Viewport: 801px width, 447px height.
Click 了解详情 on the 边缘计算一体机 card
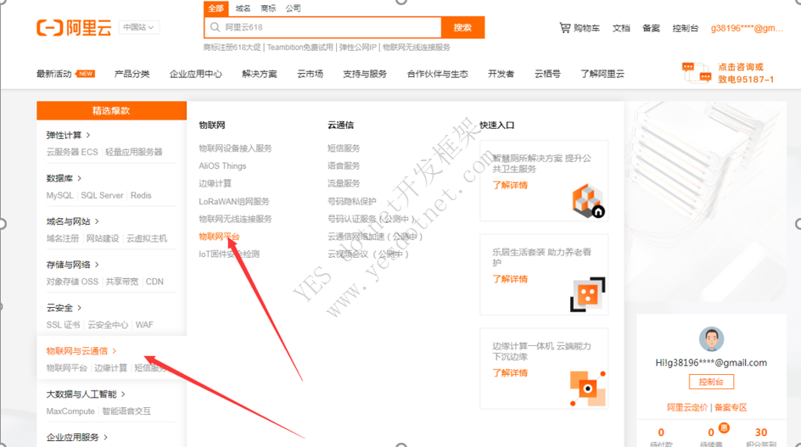[x=510, y=373]
